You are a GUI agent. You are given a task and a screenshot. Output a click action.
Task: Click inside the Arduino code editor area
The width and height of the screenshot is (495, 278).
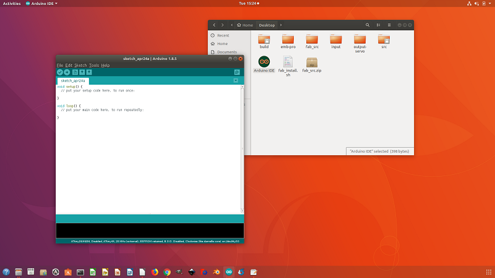tap(148, 149)
